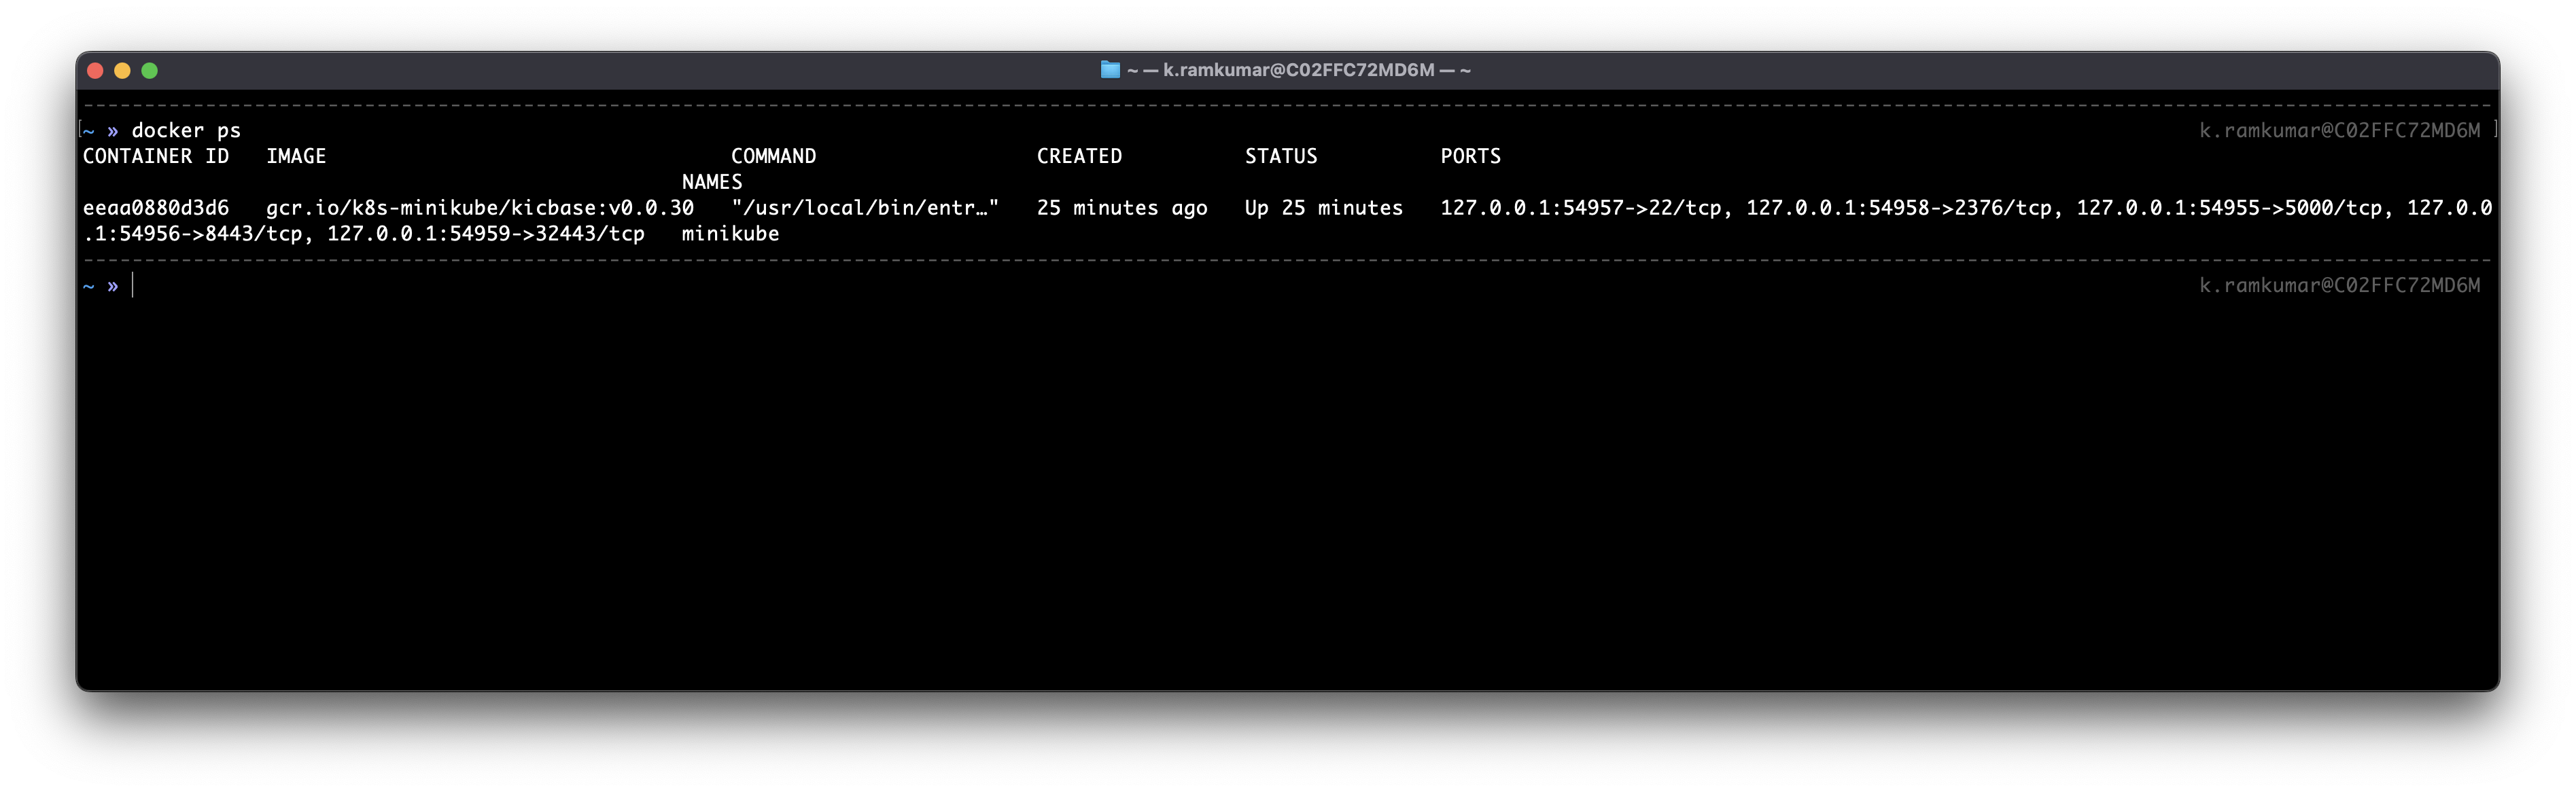2576x792 pixels.
Task: Click the blue folder icon in the title bar
Action: pyautogui.click(x=1109, y=69)
